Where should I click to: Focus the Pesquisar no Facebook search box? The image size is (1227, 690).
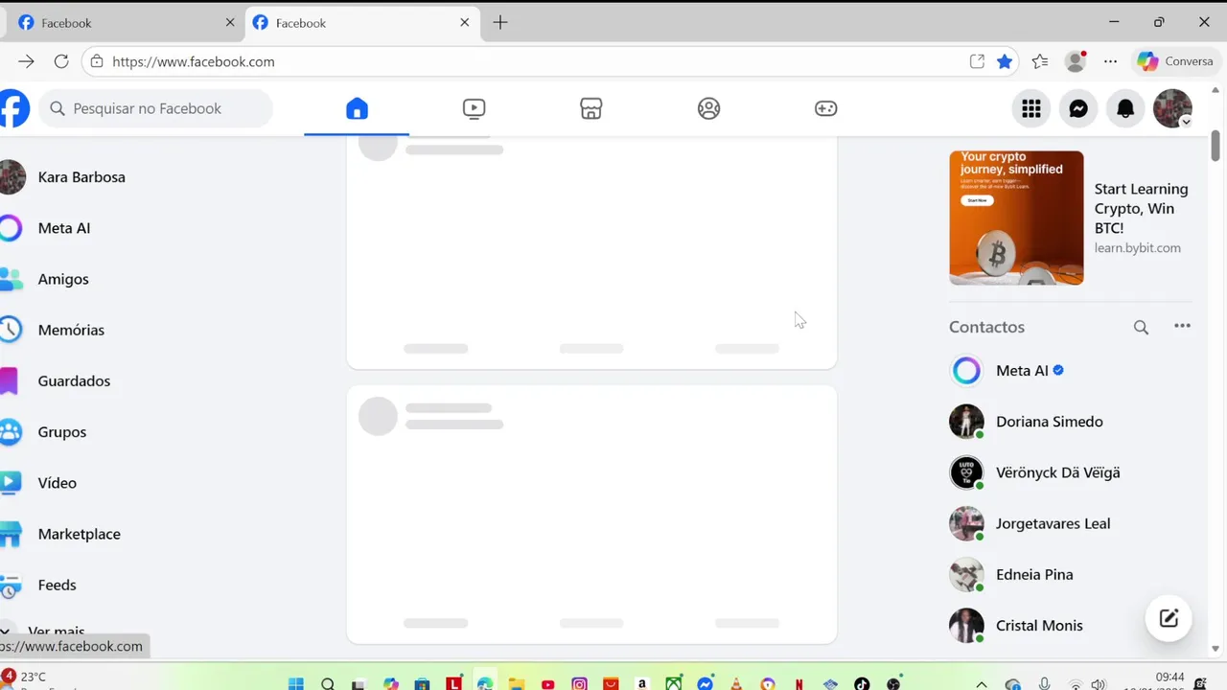click(x=156, y=108)
